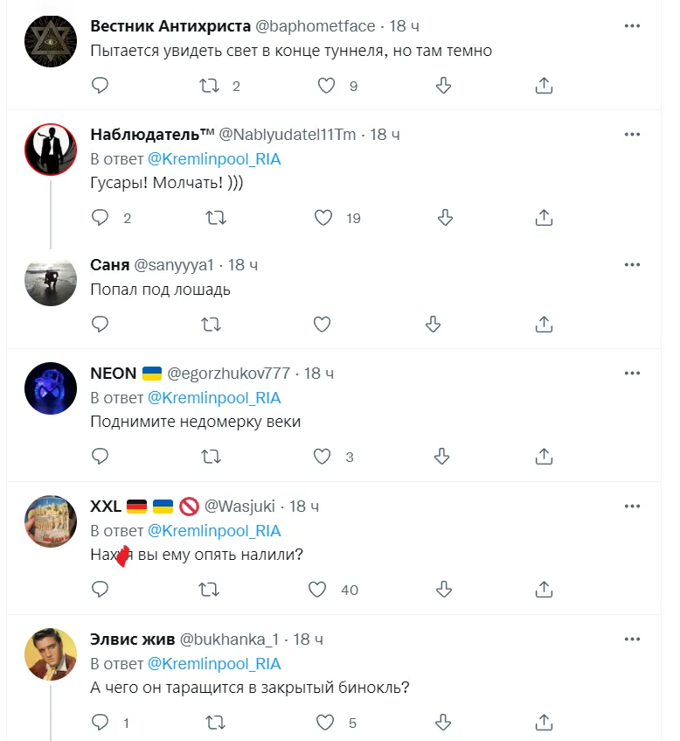Reply to Наблюдатель's tweet
Image resolution: width=680 pixels, height=741 pixels.
(100, 217)
